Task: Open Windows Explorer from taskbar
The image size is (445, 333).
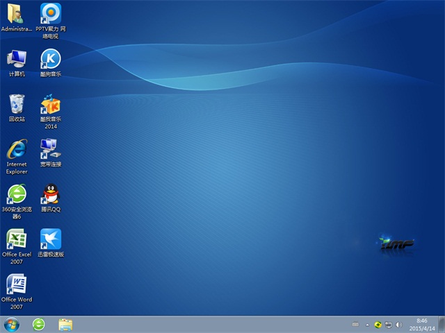Action: point(65,324)
